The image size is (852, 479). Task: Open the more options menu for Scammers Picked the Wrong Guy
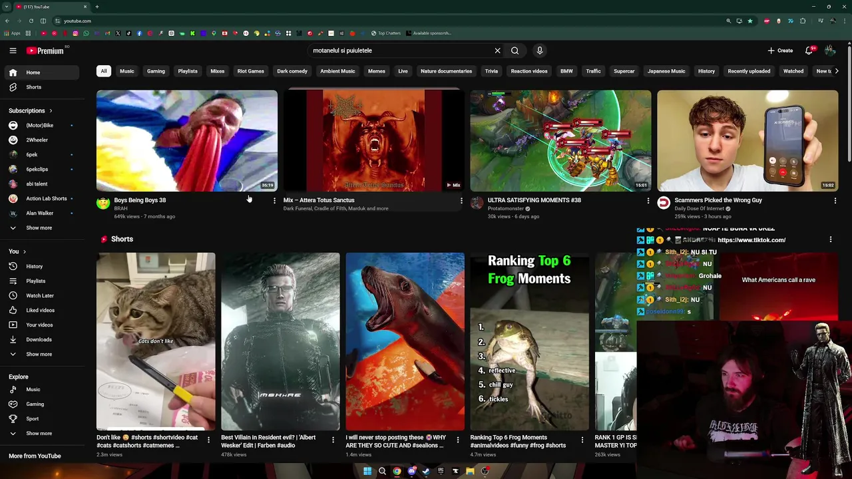[835, 200]
